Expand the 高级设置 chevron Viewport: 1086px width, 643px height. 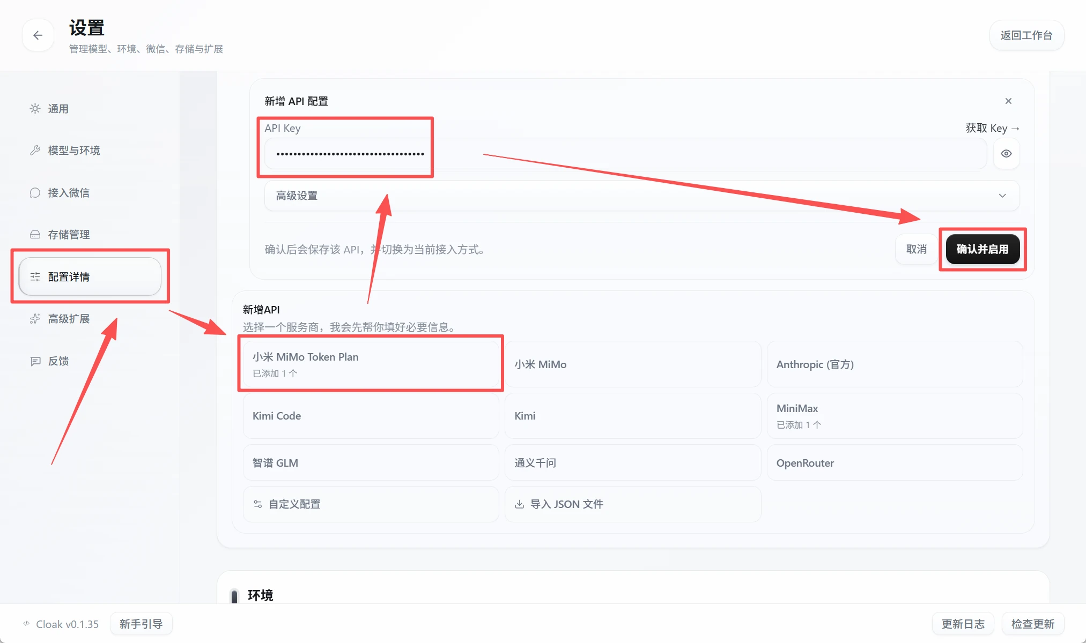1002,196
